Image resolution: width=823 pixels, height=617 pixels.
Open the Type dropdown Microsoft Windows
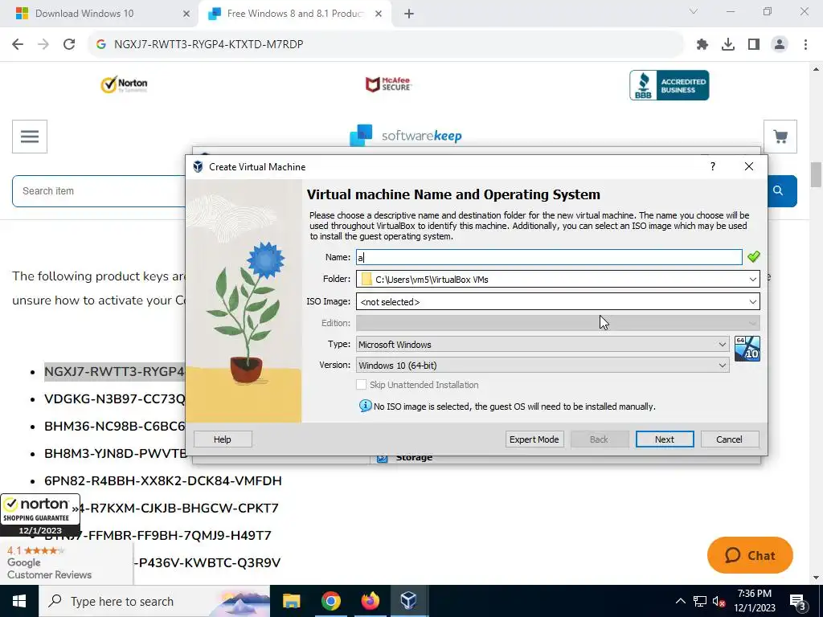pos(543,344)
